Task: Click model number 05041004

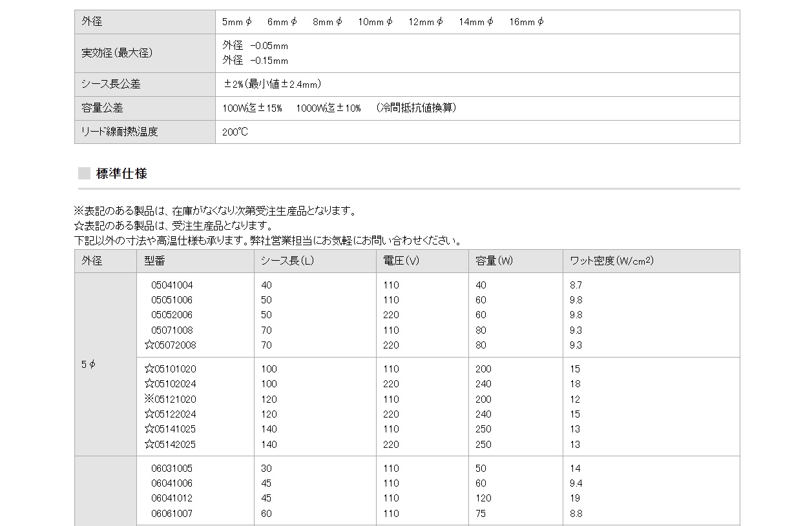Action: (x=172, y=285)
